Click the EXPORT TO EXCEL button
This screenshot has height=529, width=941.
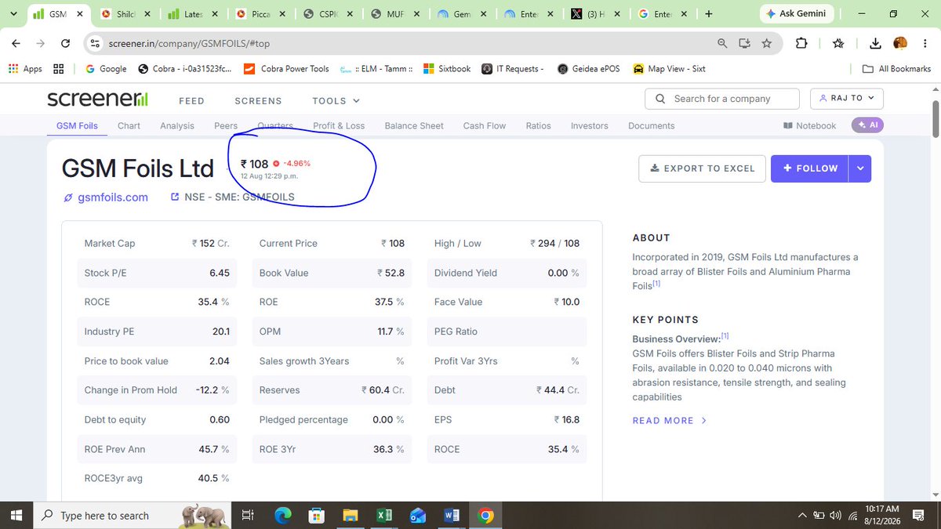coord(702,168)
